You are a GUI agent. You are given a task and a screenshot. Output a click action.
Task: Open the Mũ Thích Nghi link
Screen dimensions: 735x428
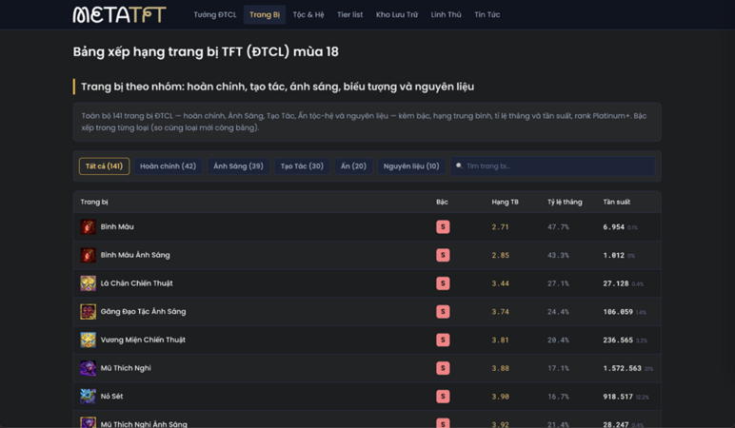click(126, 368)
